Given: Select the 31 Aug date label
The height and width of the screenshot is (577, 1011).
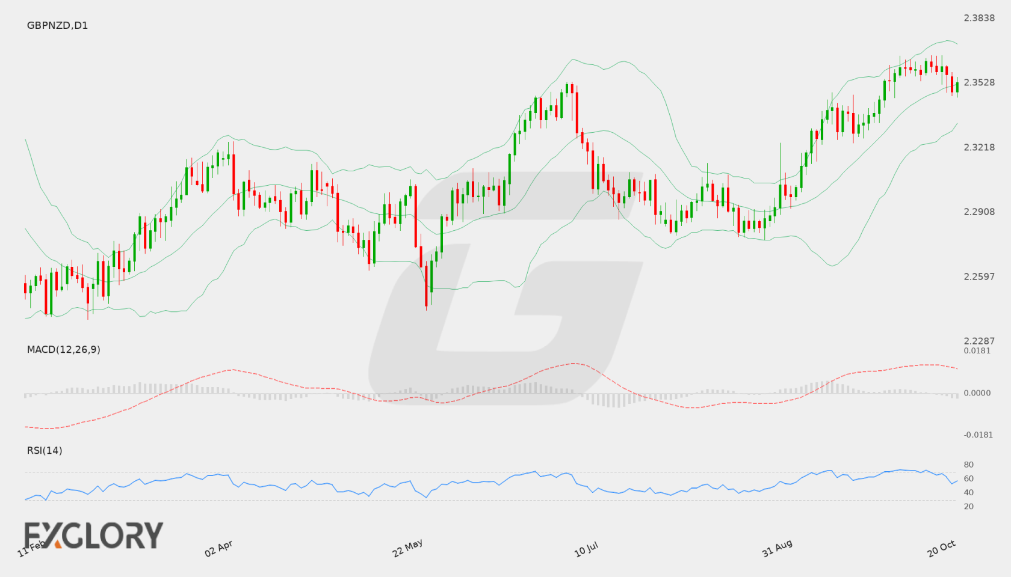Looking at the screenshot, I should point(777,548).
